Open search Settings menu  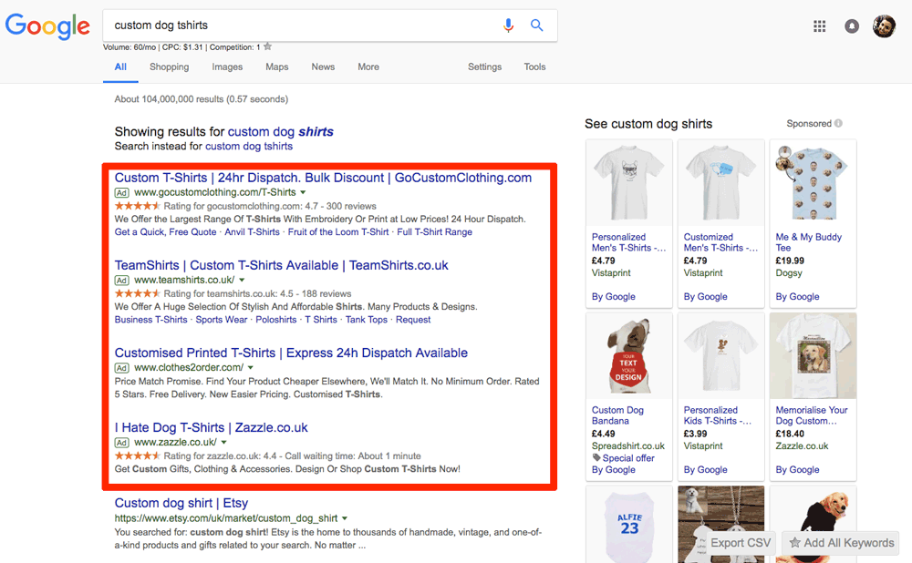click(x=484, y=67)
